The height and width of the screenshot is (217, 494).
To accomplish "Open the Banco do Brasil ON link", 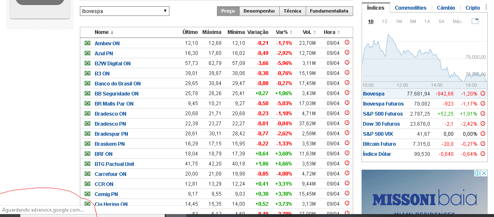I will tap(118, 83).
